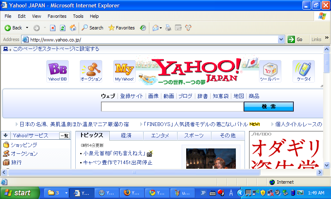Screen dimensions: 331x199
Task: Open the 小泉元首相「何も言えねえ」 headline
Action: [x=114, y=153]
